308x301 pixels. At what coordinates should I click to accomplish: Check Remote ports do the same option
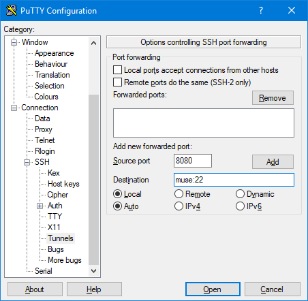tap(117, 82)
